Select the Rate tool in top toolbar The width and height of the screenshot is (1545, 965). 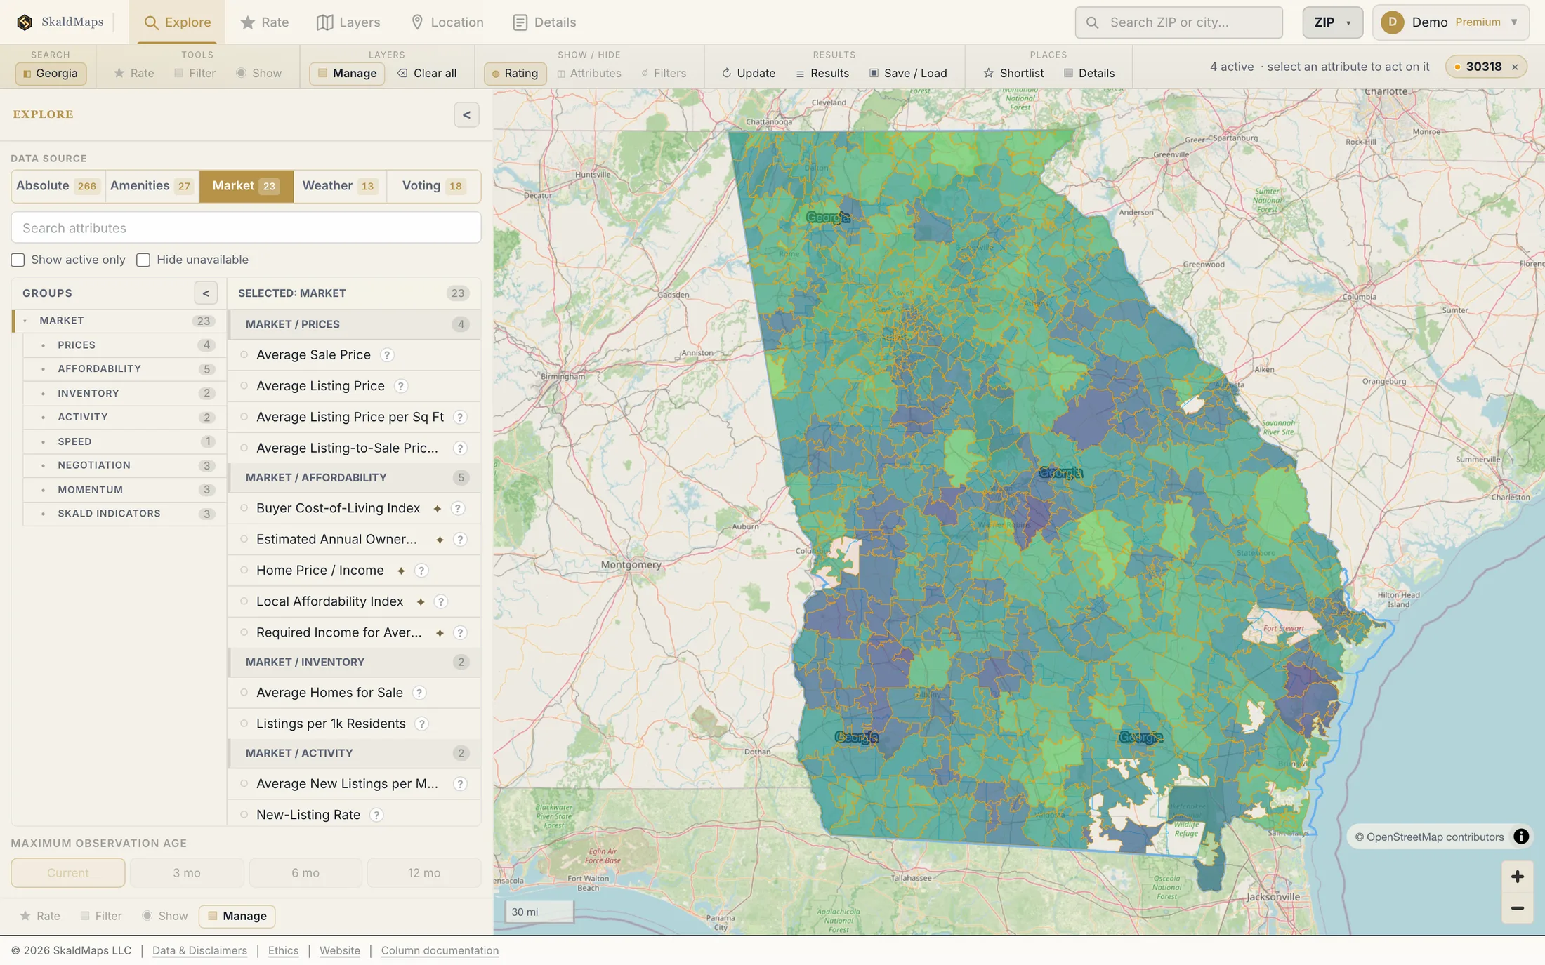tap(133, 73)
